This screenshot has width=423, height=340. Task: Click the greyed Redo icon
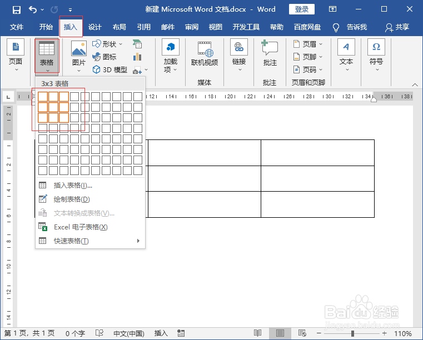(x=54, y=10)
